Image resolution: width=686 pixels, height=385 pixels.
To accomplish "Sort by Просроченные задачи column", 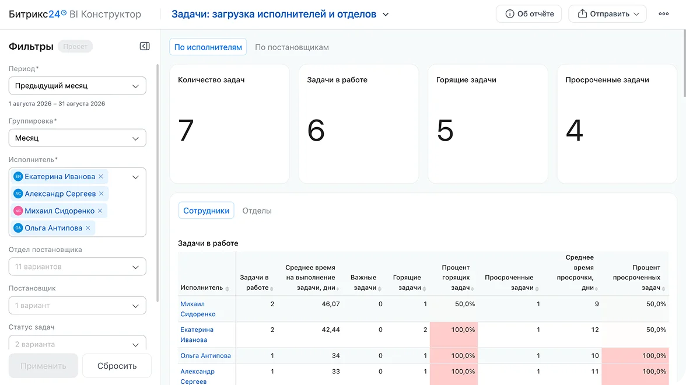I will [537, 289].
